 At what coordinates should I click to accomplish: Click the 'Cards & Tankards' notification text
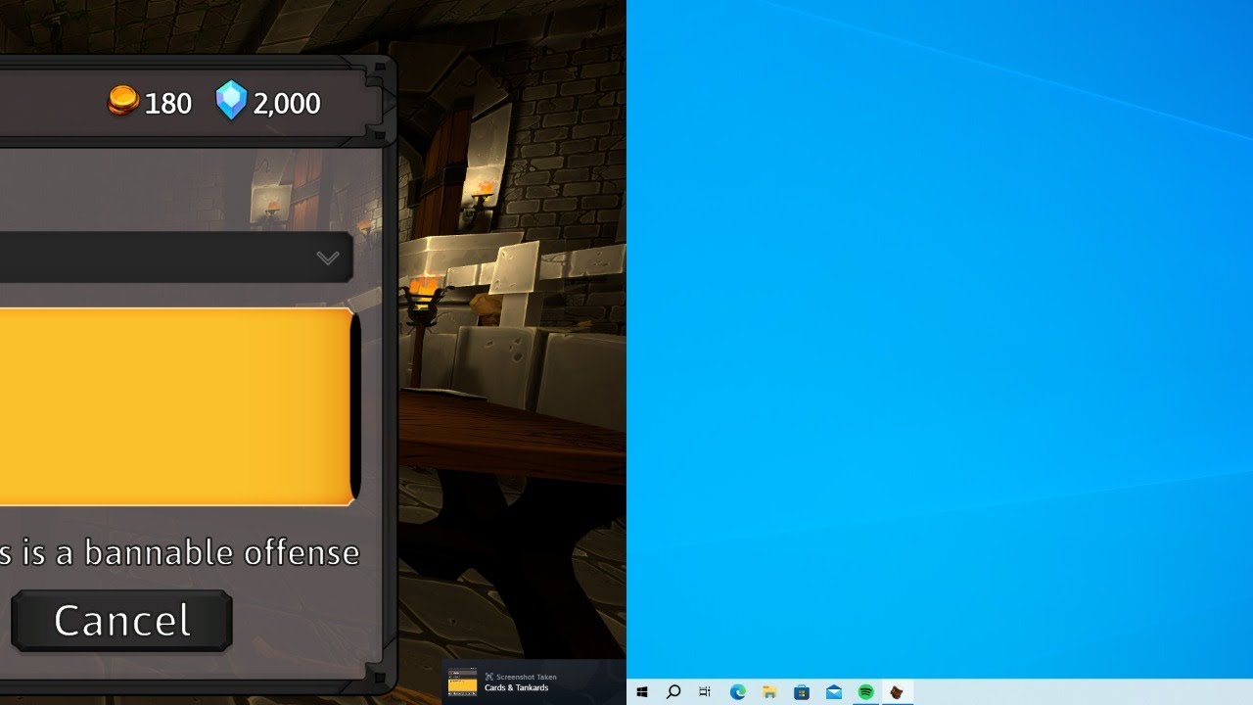[x=516, y=687]
